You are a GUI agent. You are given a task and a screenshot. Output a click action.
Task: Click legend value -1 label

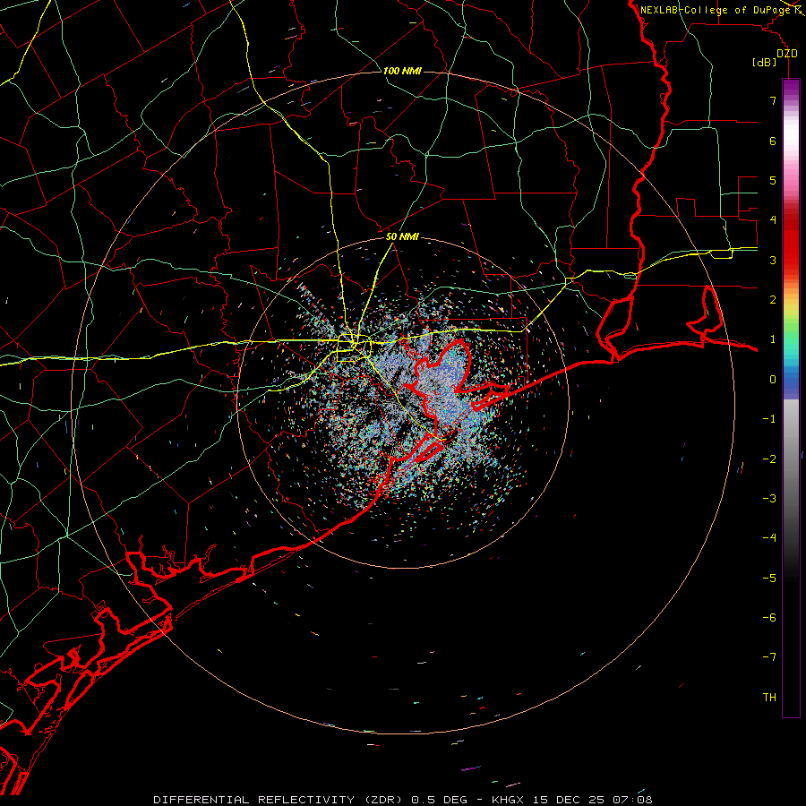pyautogui.click(x=769, y=419)
